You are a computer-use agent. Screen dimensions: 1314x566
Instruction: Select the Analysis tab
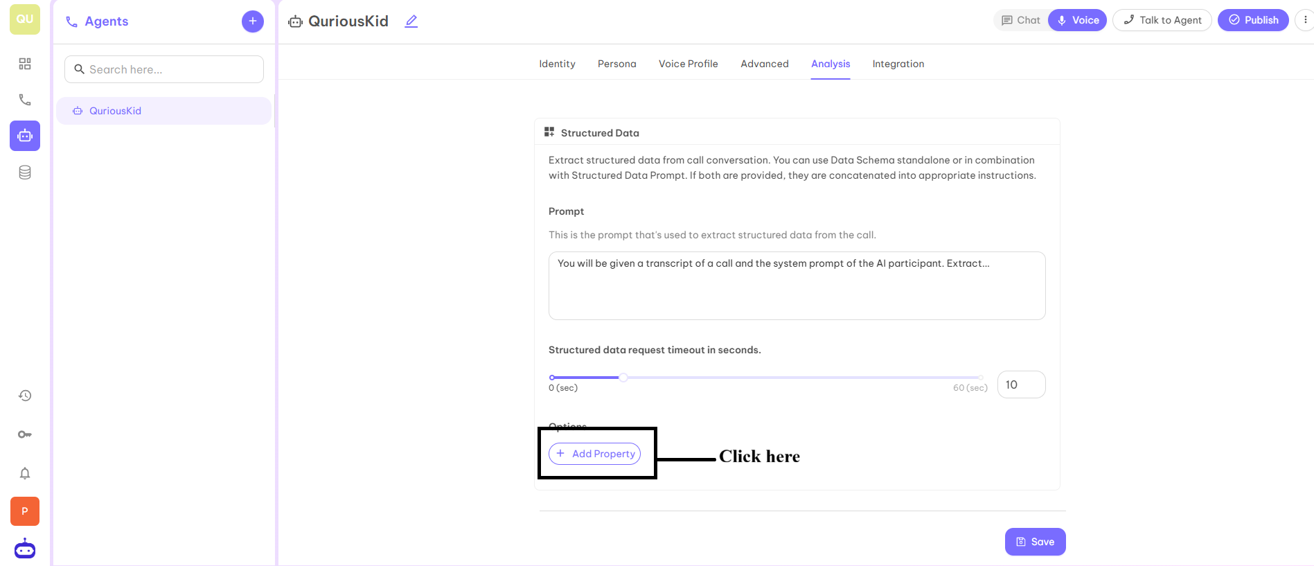831,64
